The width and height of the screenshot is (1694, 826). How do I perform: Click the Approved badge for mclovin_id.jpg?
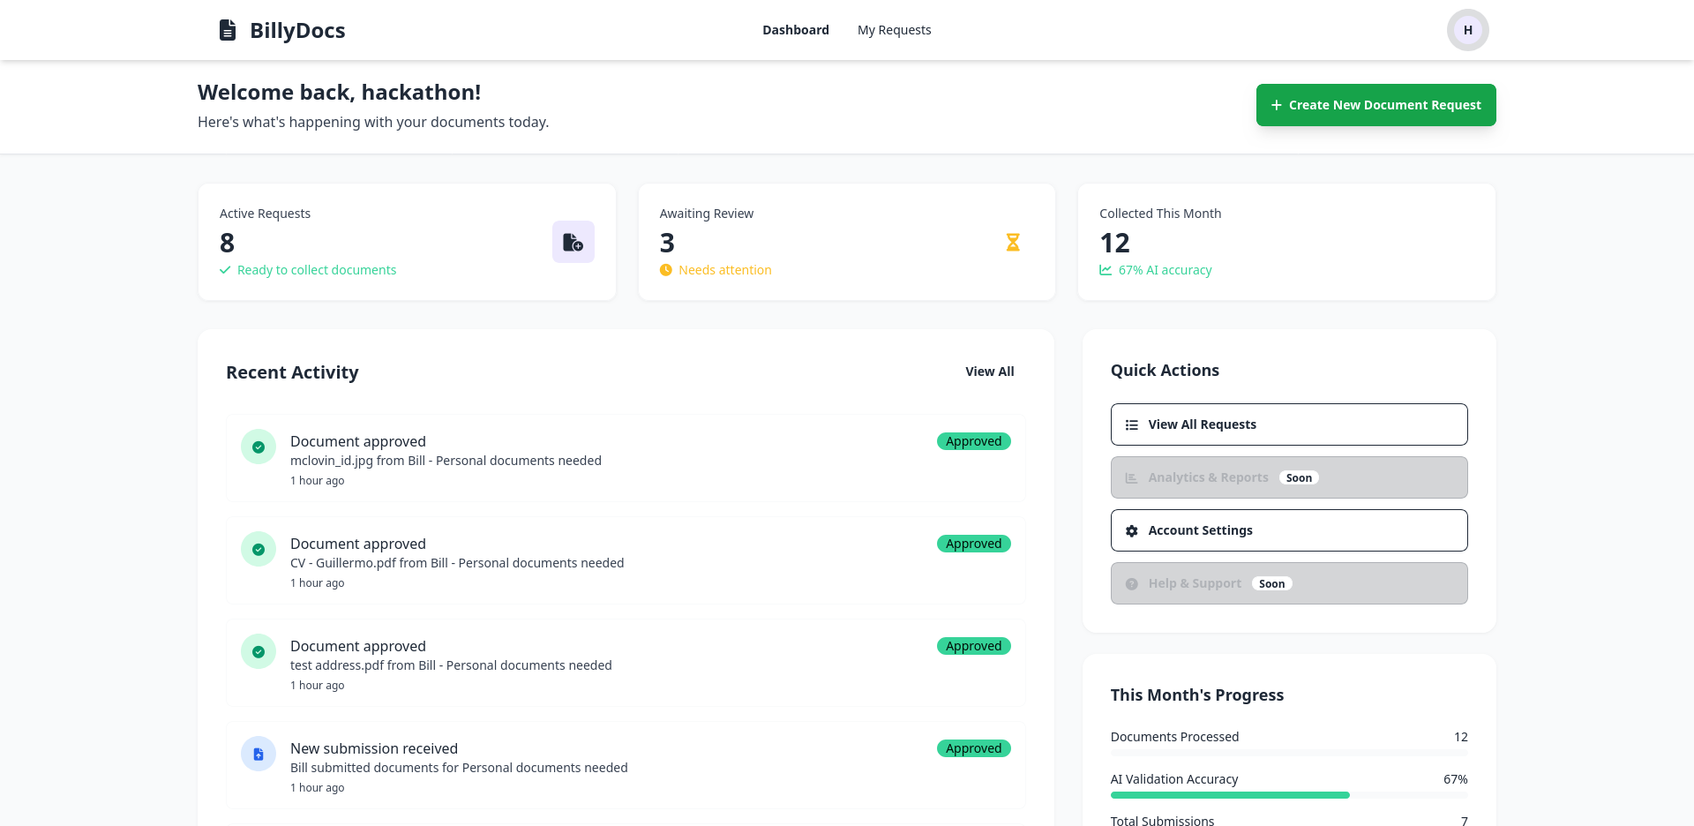pos(974,441)
